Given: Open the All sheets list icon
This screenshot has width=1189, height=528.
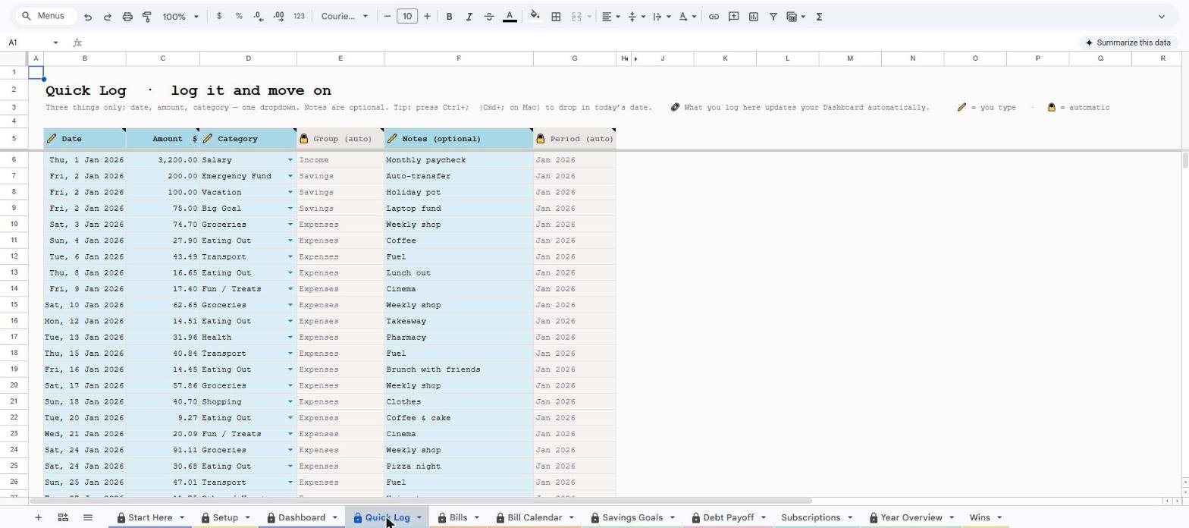Looking at the screenshot, I should click(x=88, y=517).
